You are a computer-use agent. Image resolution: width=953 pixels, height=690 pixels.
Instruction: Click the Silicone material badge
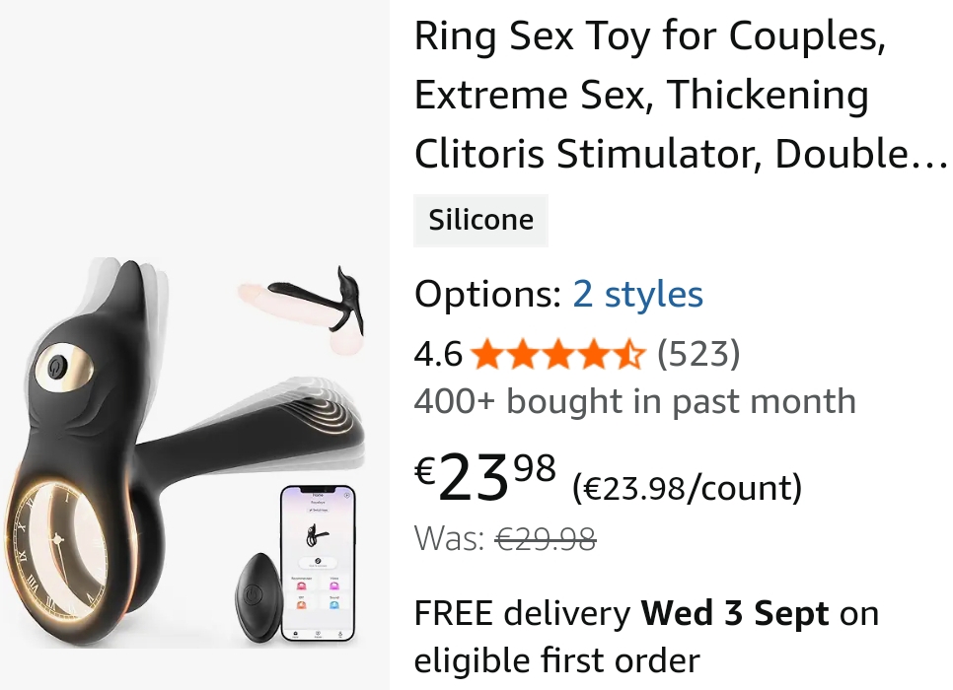(x=480, y=221)
